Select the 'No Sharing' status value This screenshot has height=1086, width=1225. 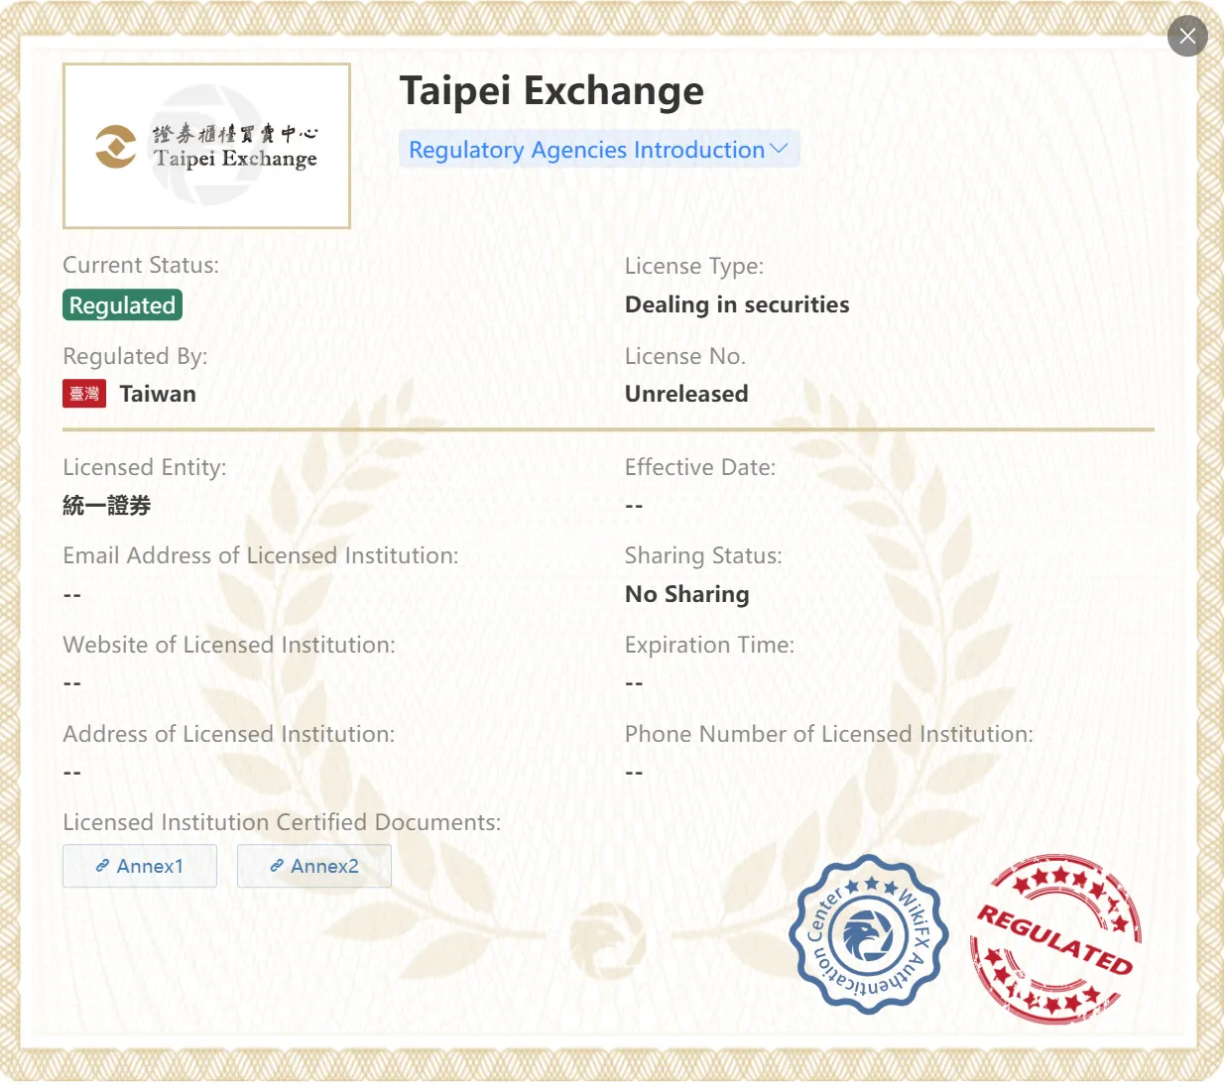click(x=687, y=594)
